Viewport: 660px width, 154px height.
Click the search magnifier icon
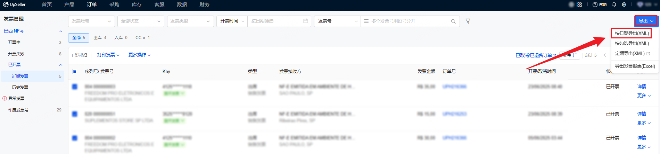[453, 21]
